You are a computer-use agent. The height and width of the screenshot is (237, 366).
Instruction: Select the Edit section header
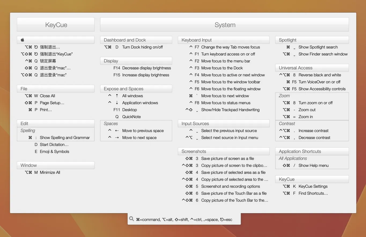click(56, 123)
